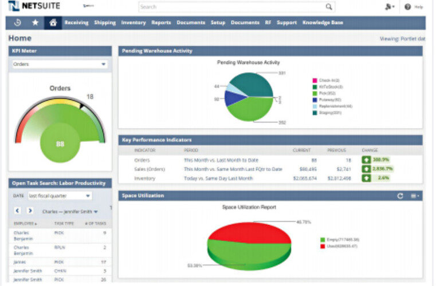The width and height of the screenshot is (436, 286).
Task: Expand the Charles — Jennifer Smith selector
Action: 96,211
